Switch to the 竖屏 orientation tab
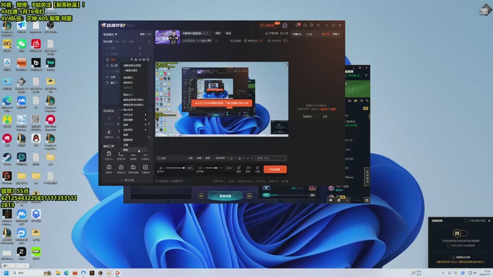The width and height of the screenshot is (493, 277). 149,34
